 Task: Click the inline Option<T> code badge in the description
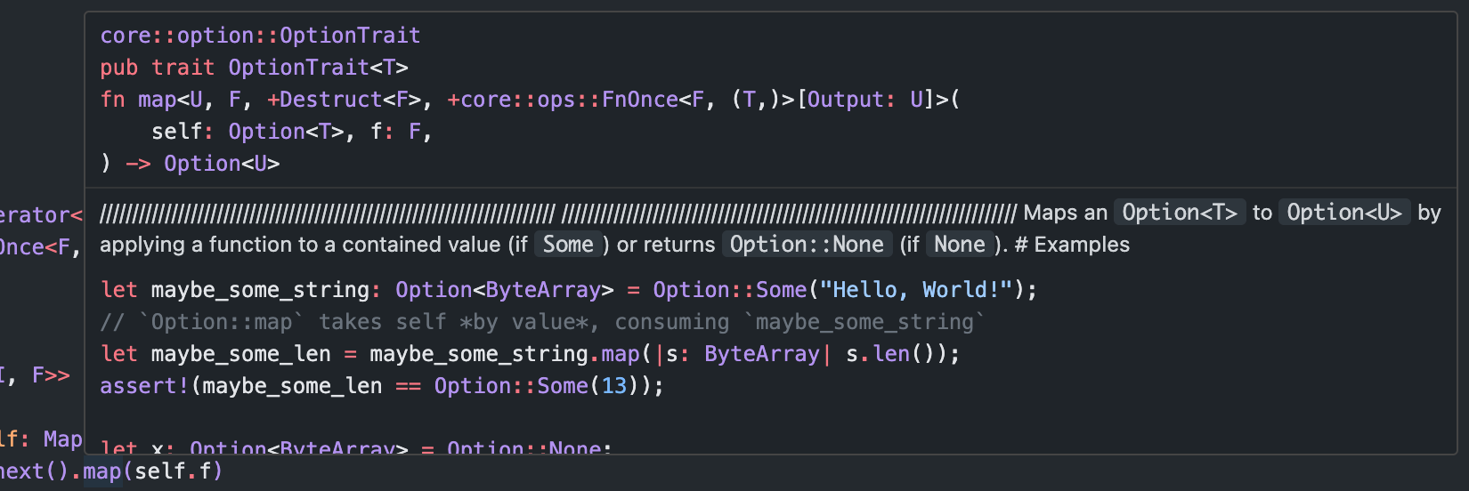(x=1179, y=213)
